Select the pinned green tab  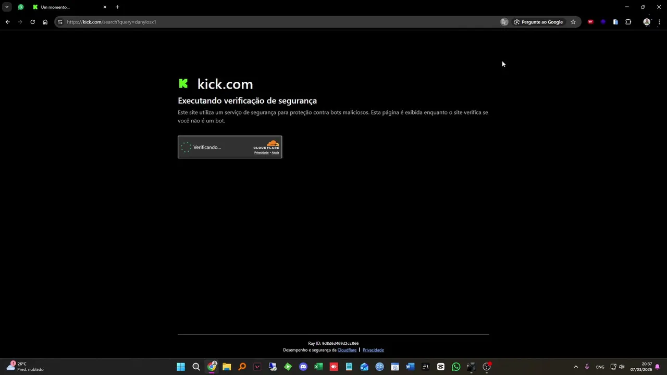pos(21,7)
